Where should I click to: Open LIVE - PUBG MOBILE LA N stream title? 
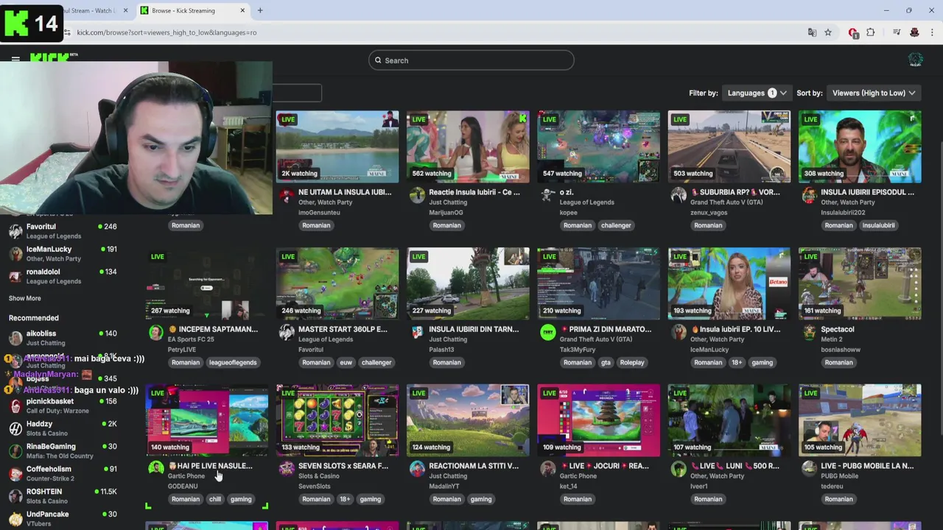click(867, 466)
